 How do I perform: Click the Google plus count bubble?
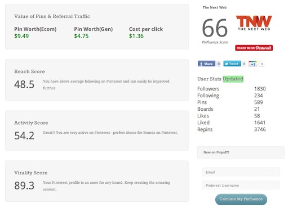261,64
